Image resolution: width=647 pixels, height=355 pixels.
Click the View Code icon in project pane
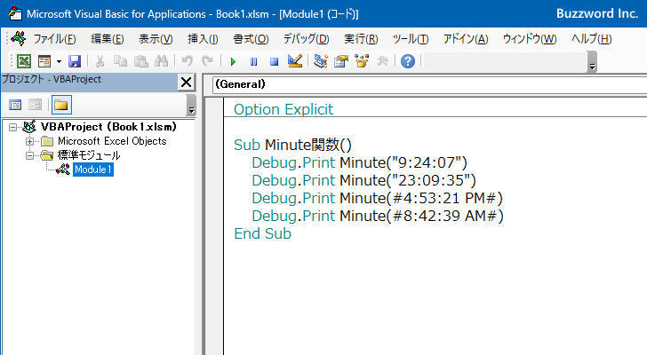point(15,105)
